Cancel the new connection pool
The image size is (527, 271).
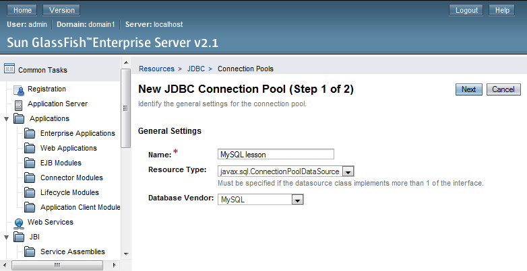tap(503, 89)
